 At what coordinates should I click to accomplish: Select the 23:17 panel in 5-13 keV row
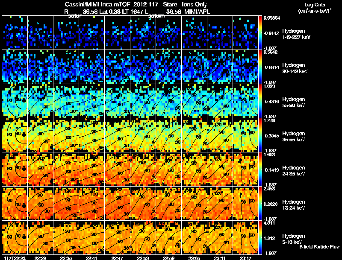coord(245,237)
